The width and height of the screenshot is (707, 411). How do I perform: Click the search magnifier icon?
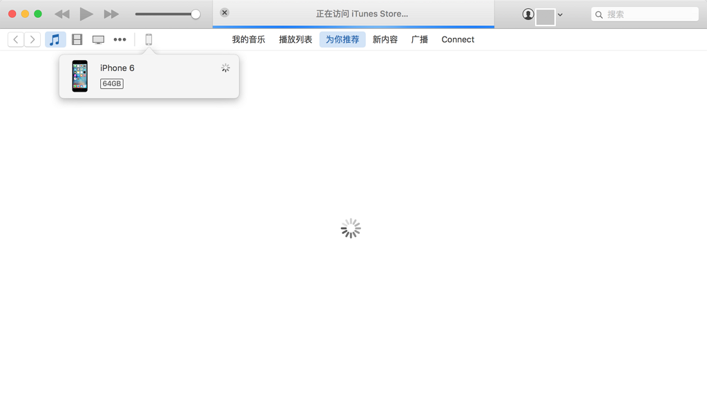(599, 15)
